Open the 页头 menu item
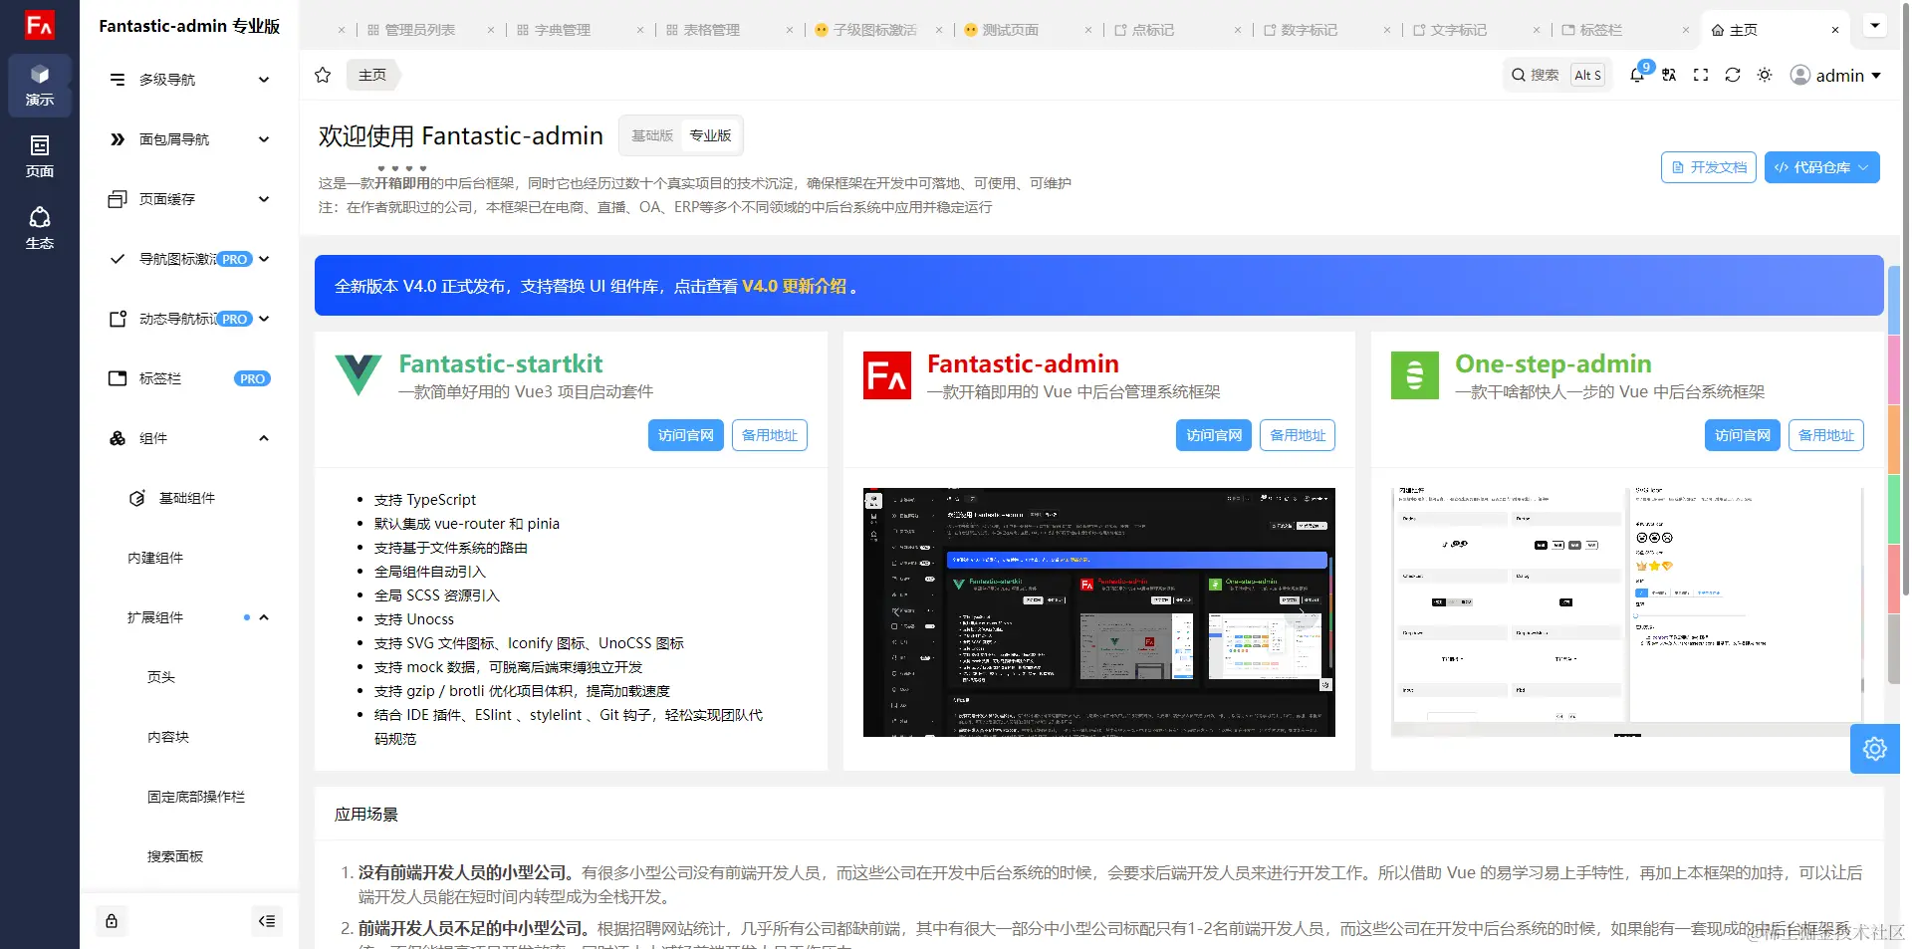 click(189, 677)
